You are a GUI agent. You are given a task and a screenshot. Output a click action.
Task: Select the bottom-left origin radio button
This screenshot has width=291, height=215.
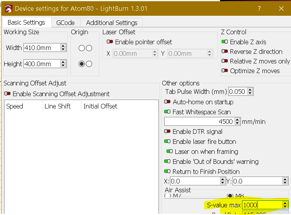coord(82,64)
